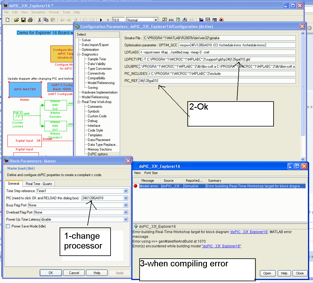Open the Tools menu
Image resolution: width=313 pixels, height=283 pixels.
click(x=66, y=12)
